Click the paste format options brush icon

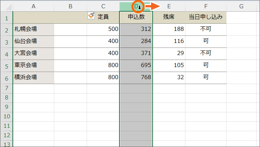(x=91, y=15)
